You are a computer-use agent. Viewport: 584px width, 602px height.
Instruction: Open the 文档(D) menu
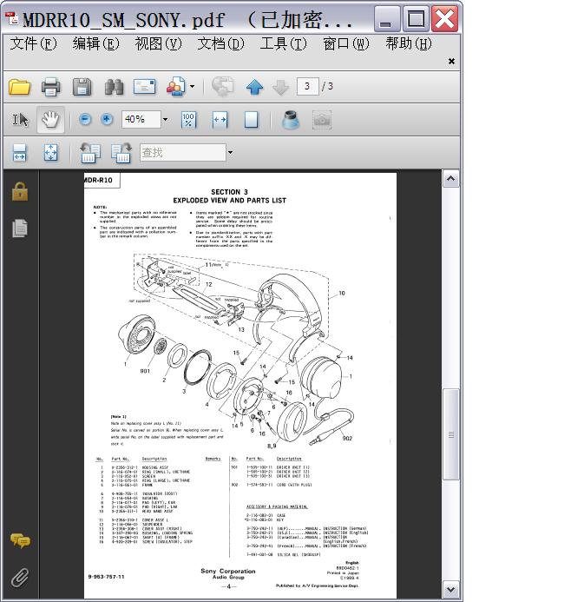(221, 43)
